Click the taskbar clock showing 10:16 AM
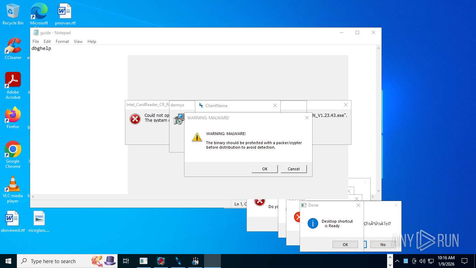476x268 pixels. (x=446, y=261)
